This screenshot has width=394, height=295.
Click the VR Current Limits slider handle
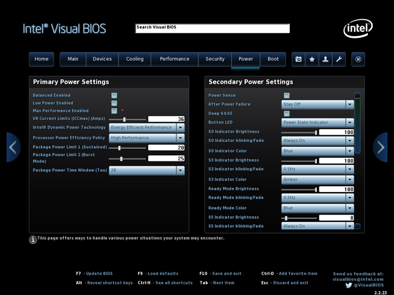click(124, 120)
